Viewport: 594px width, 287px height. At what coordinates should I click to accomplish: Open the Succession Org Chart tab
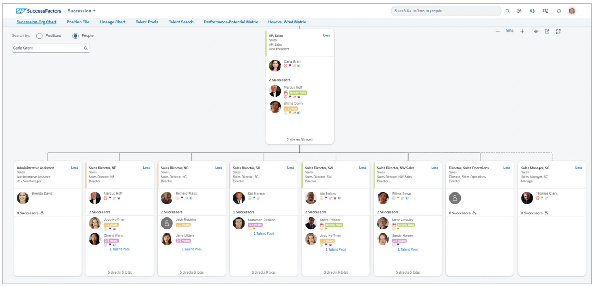36,22
